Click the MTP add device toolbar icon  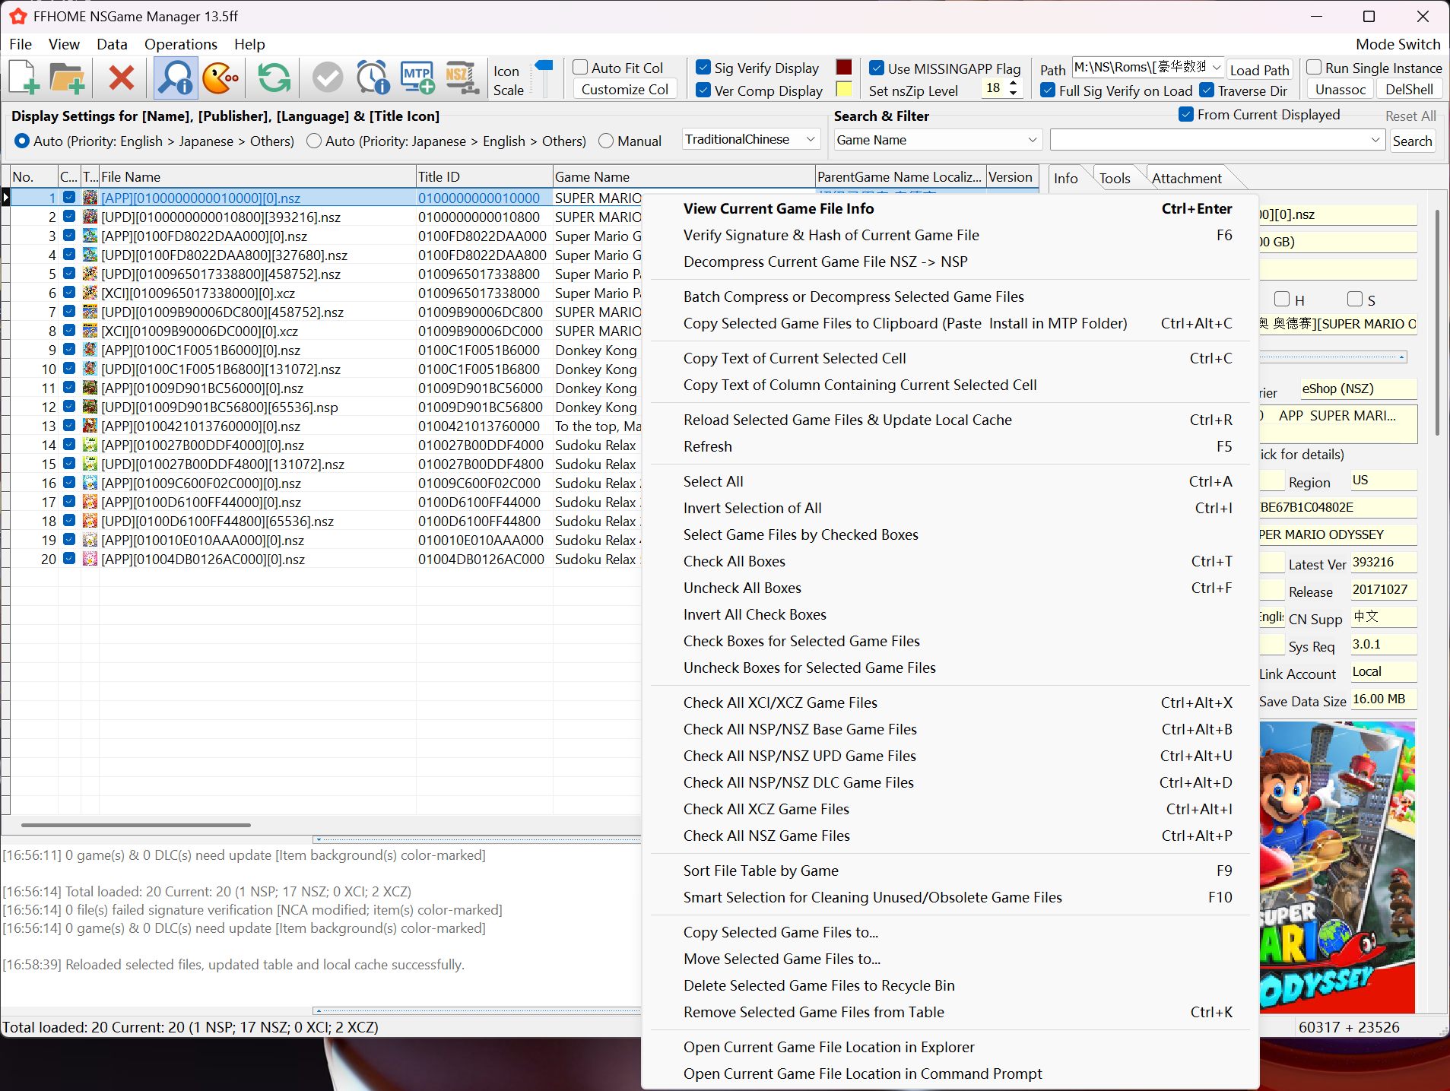pos(417,78)
